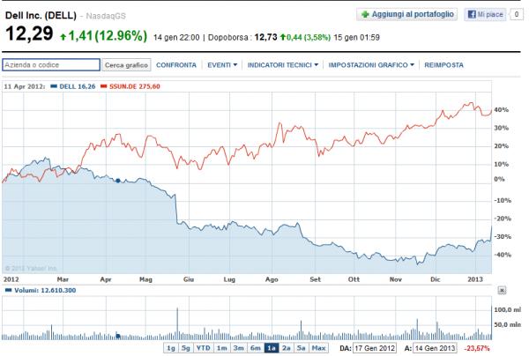This screenshot has width=529, height=356.
Task: Focus the Azienda o codice search field
Action: (51, 64)
